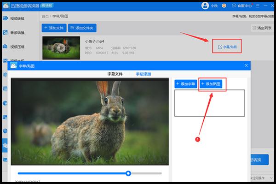This screenshot has width=276, height=184.
Task: Click 字幕/贴图 link on 小兔子.mp4 row
Action: coord(227,47)
